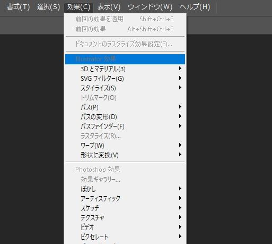Expand arrow beside アーティスティック

(x=180, y=198)
